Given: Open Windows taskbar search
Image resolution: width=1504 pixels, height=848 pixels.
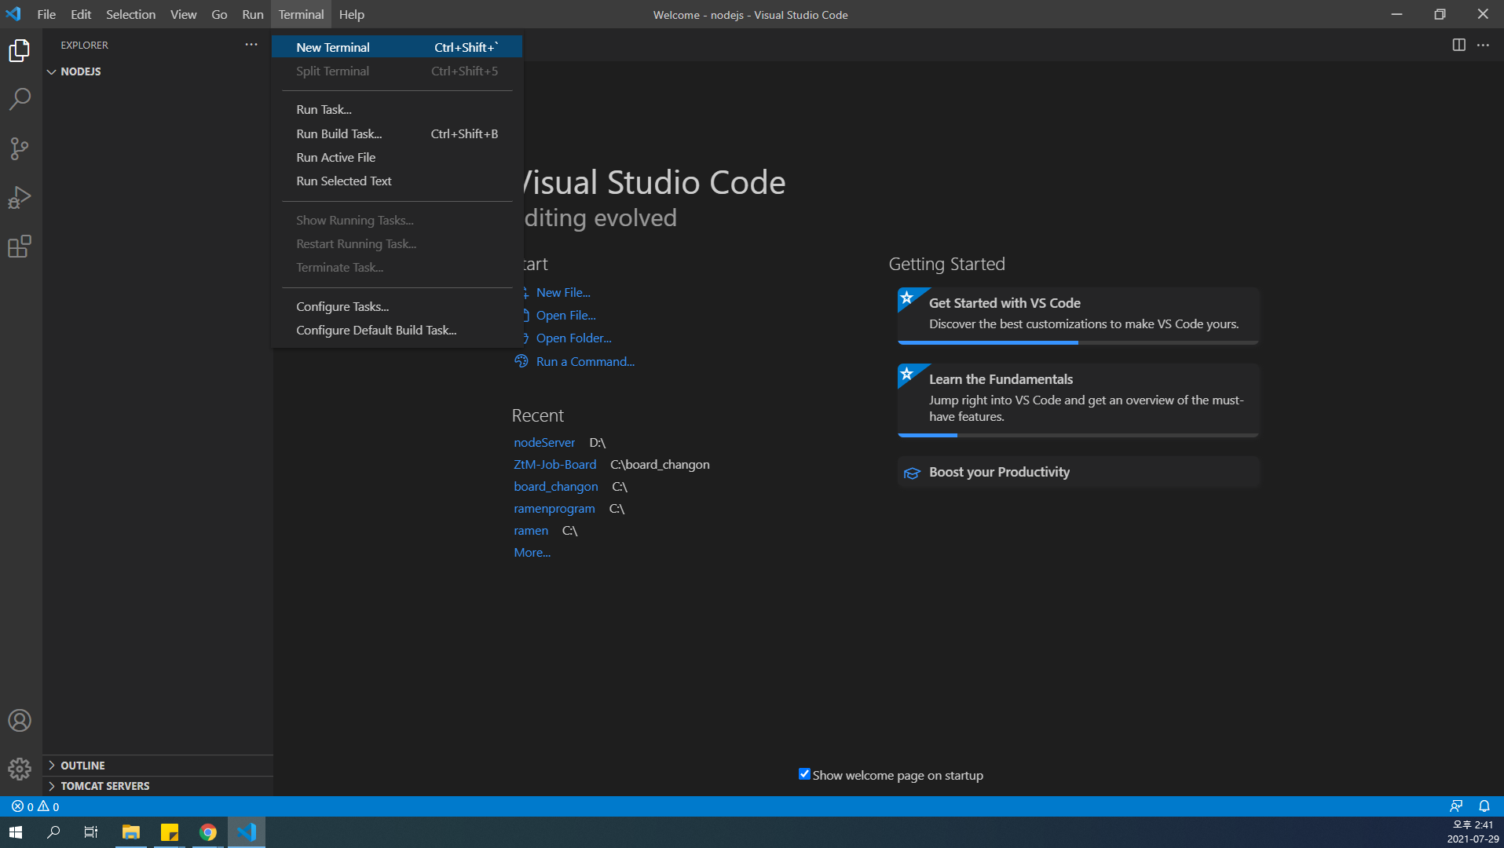Looking at the screenshot, I should pyautogui.click(x=53, y=832).
